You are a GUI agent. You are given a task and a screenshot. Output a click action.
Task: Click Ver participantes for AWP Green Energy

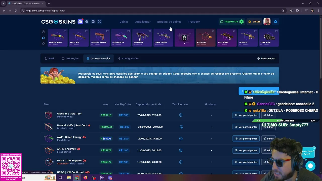tap(246, 139)
